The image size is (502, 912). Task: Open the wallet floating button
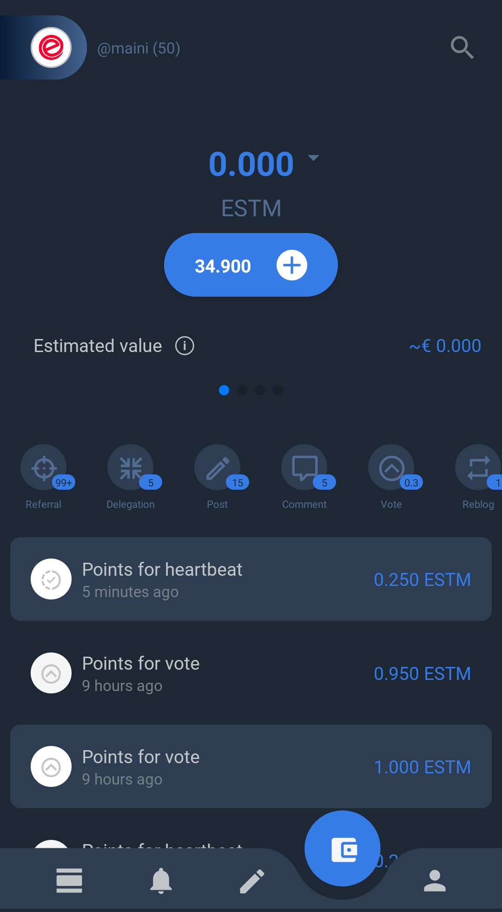(x=343, y=849)
